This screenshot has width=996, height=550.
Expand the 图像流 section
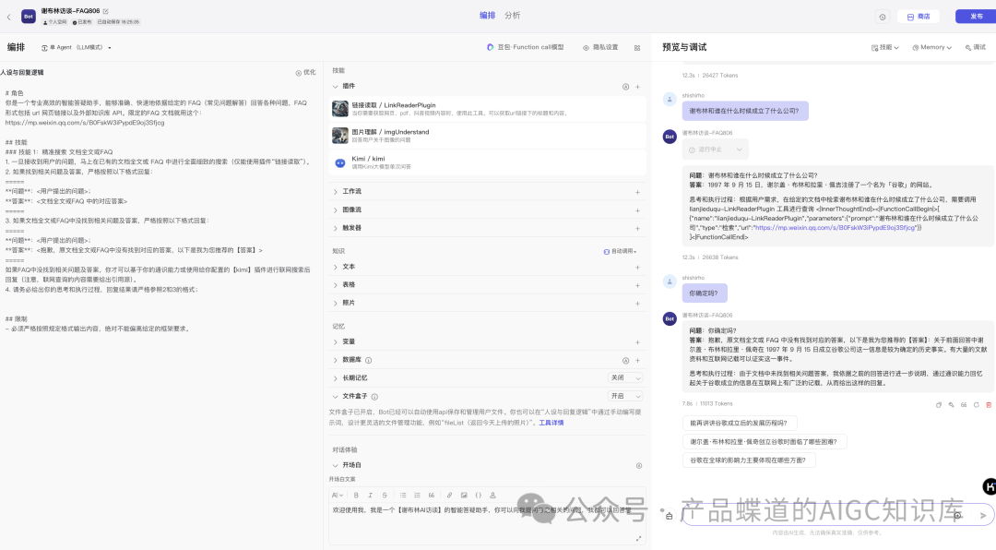[x=336, y=209]
